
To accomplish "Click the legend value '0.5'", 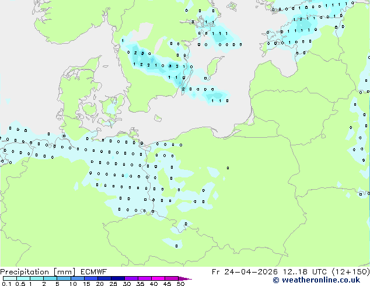I will (20, 284).
